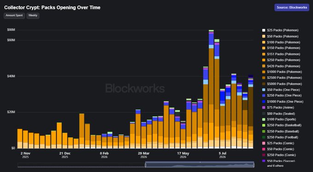The image size is (313, 172).
Task: Click the $250 Packs (Baseball) swatch
Action: (x=264, y=131)
